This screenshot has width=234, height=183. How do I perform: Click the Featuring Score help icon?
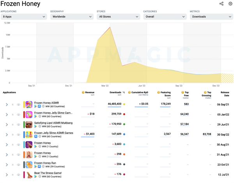click(158, 92)
